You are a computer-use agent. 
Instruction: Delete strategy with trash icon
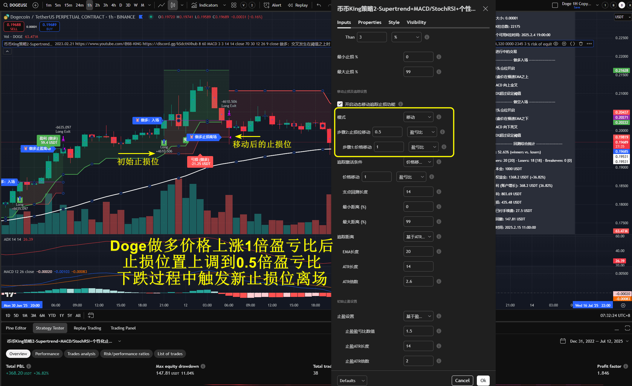pyautogui.click(x=581, y=44)
